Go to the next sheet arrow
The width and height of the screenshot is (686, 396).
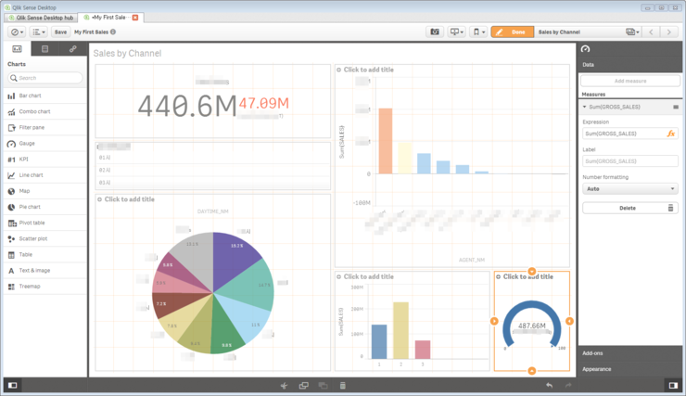pos(669,32)
